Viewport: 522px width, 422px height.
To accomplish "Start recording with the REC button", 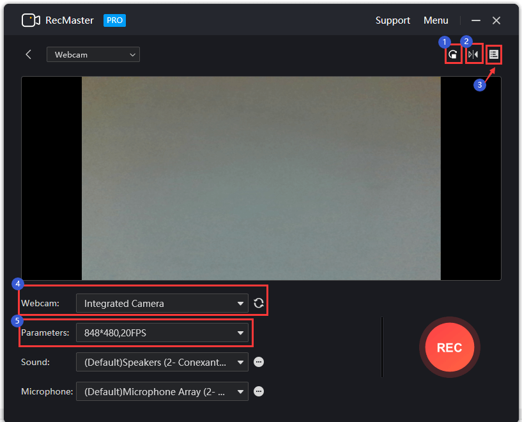I will tap(449, 347).
